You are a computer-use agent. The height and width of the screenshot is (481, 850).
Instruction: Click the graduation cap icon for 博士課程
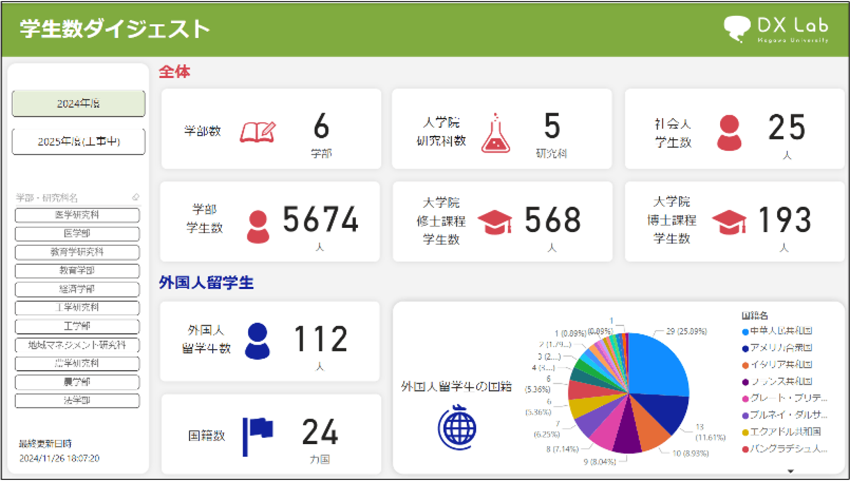pos(729,222)
